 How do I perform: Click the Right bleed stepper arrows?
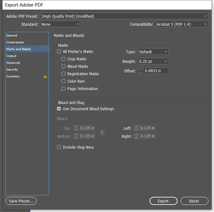136,136
